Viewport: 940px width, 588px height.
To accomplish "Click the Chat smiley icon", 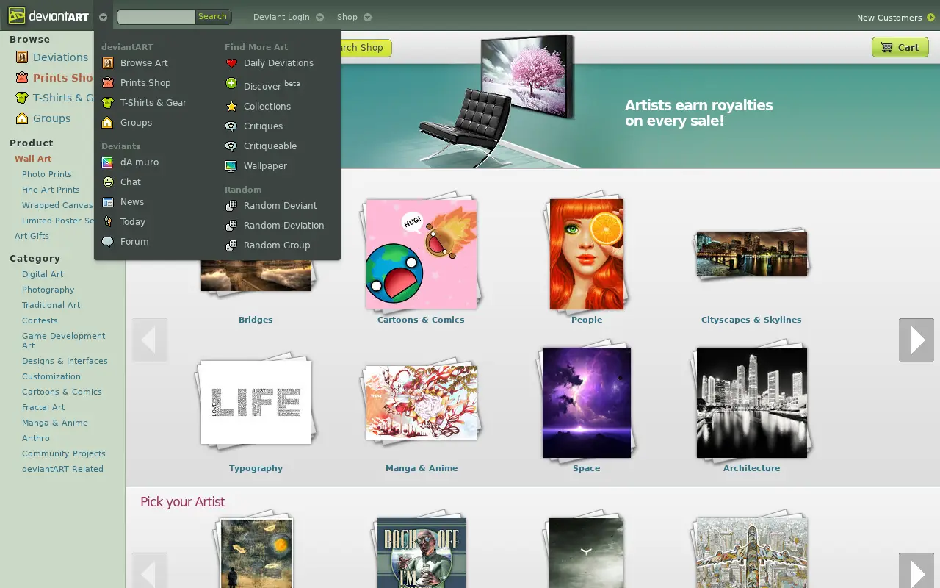I will 108,182.
